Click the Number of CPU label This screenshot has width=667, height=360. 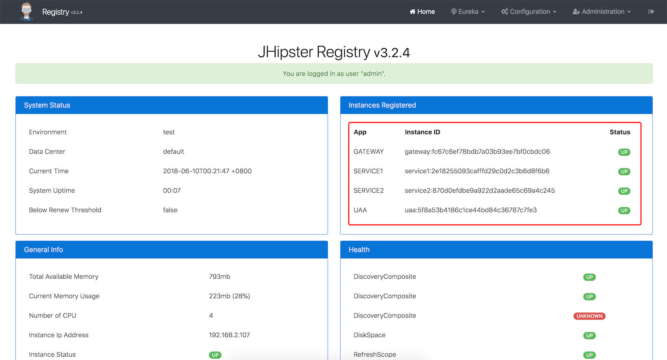[52, 315]
